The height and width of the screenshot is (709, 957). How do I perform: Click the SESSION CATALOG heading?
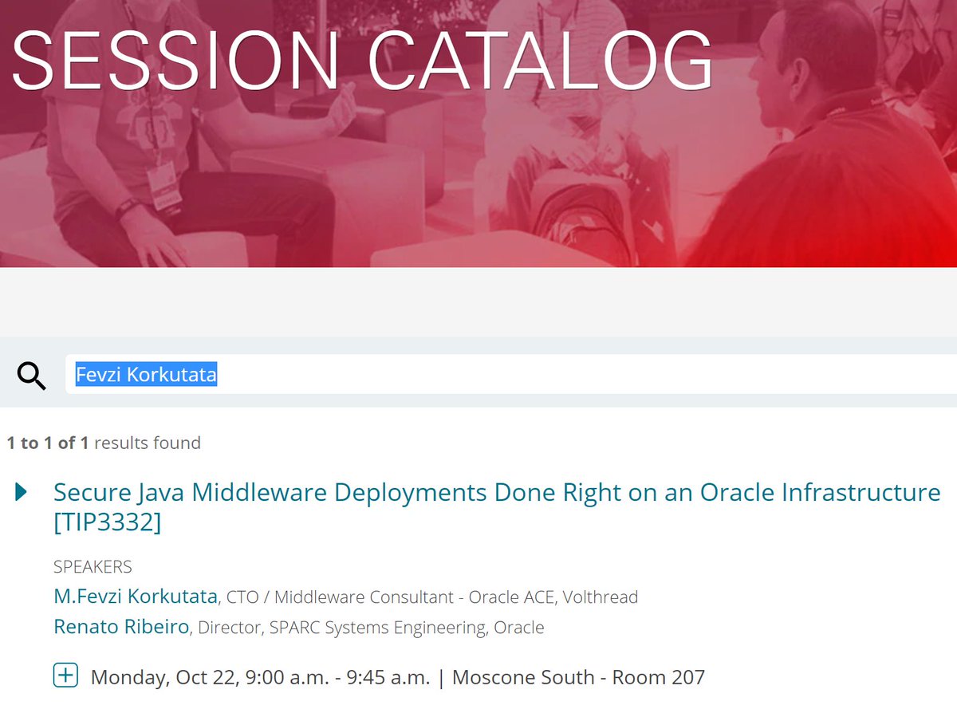tap(361, 61)
